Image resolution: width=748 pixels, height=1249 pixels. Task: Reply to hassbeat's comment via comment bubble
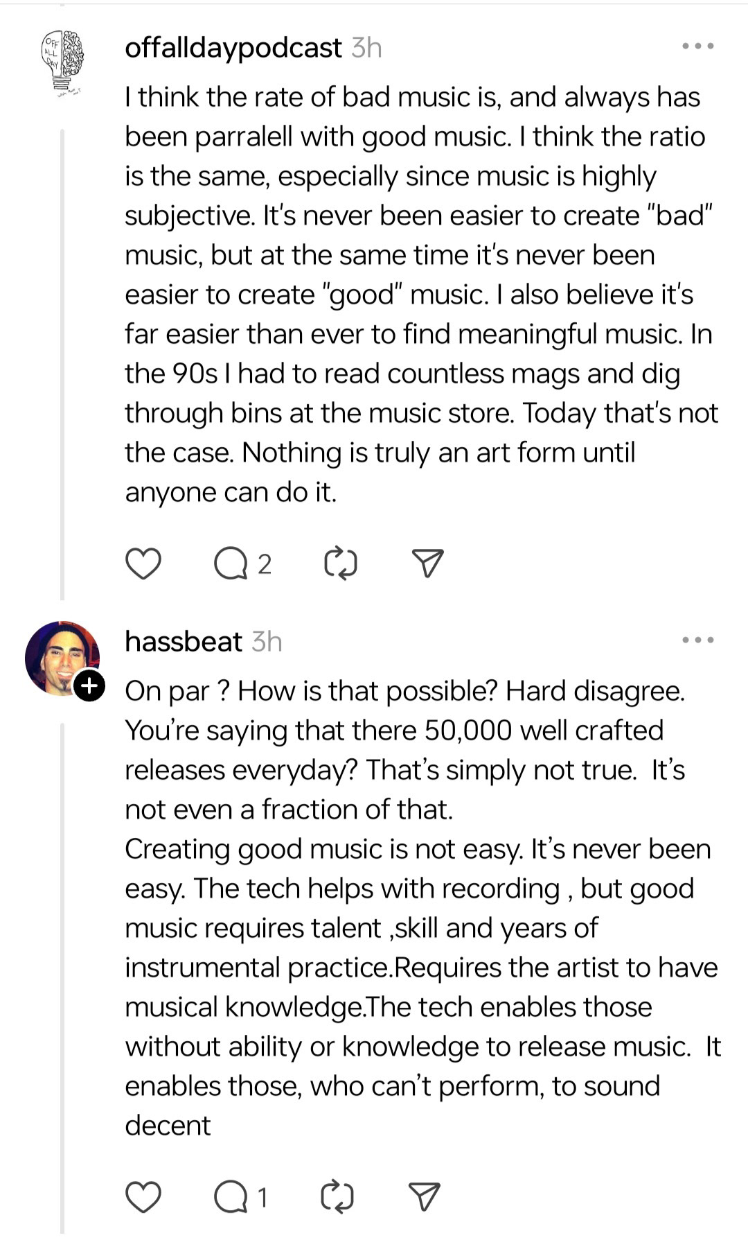(x=231, y=1197)
